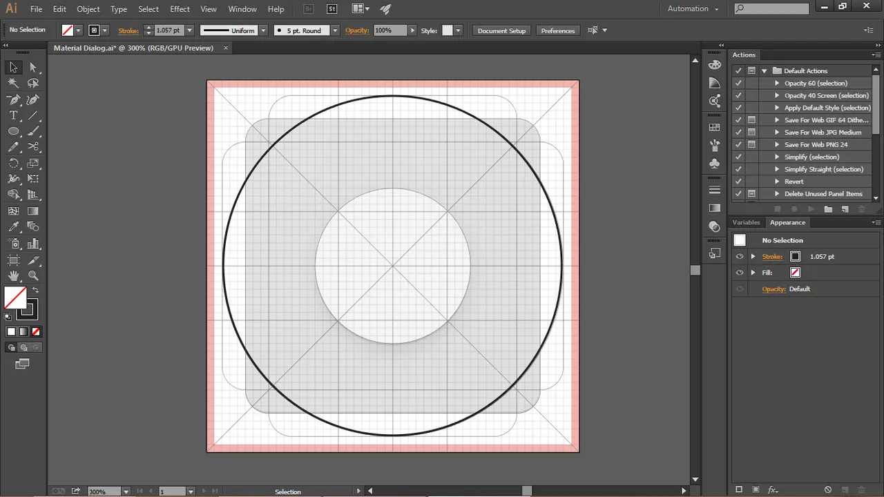Image resolution: width=884 pixels, height=497 pixels.
Task: Open the Object menu
Action: (88, 9)
